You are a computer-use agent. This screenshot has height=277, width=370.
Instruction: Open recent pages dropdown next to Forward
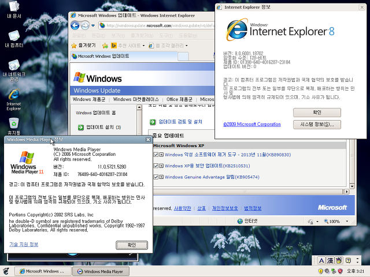(93, 25)
